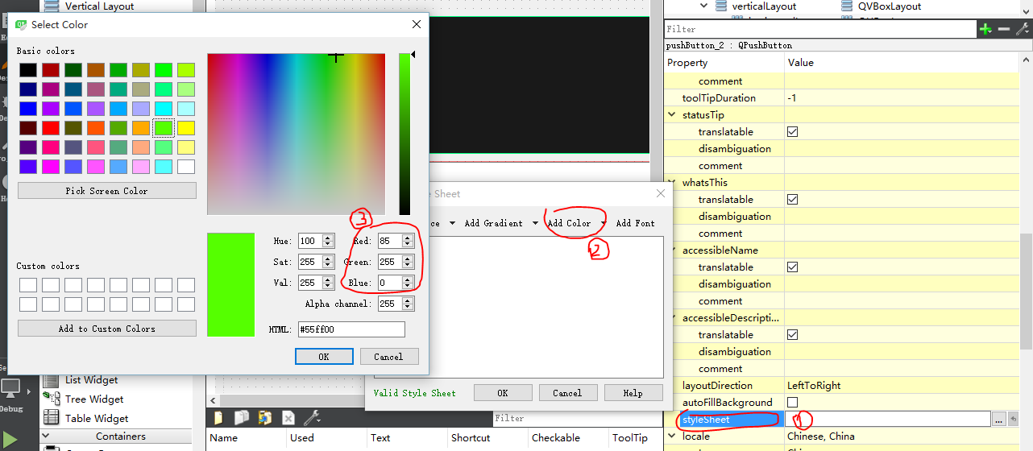Click the styleSheet reset arrow icon
The height and width of the screenshot is (451, 1033).
(x=1013, y=419)
